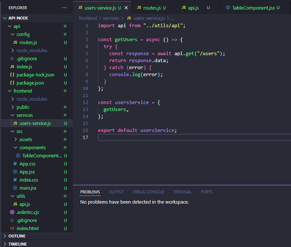Click on empty line 17 in the editor
The image size is (291, 247).
(x=184, y=137)
